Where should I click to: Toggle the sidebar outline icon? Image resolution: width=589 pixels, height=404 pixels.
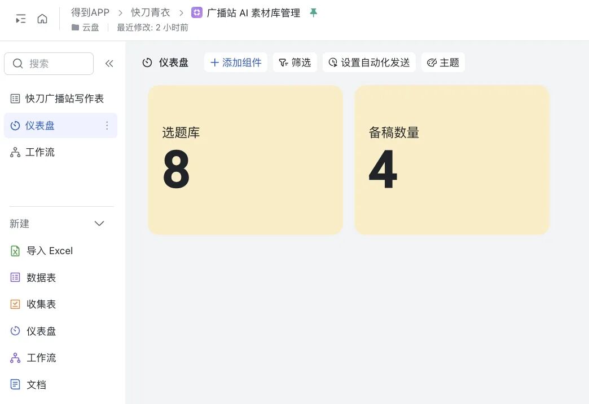[x=21, y=19]
